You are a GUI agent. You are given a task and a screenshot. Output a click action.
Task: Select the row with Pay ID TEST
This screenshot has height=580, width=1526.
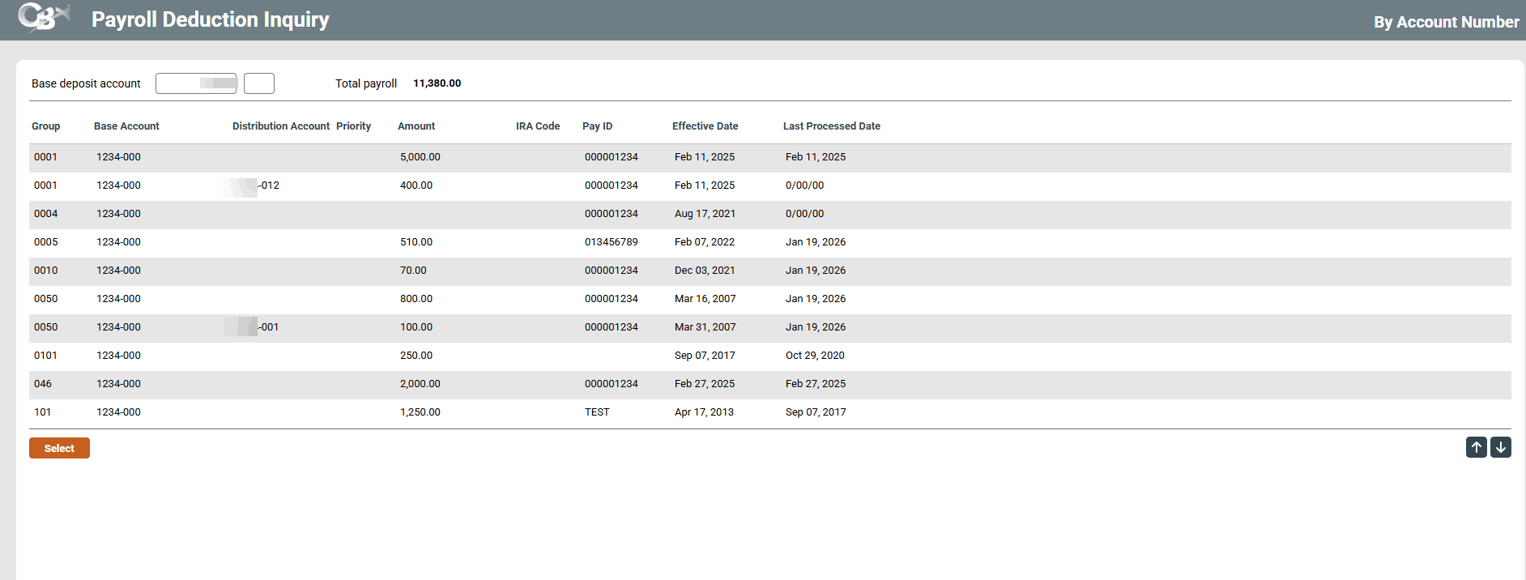point(597,412)
